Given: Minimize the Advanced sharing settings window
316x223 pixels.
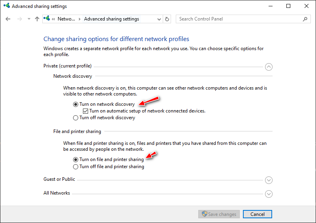Looking at the screenshot, I should coord(271,6).
